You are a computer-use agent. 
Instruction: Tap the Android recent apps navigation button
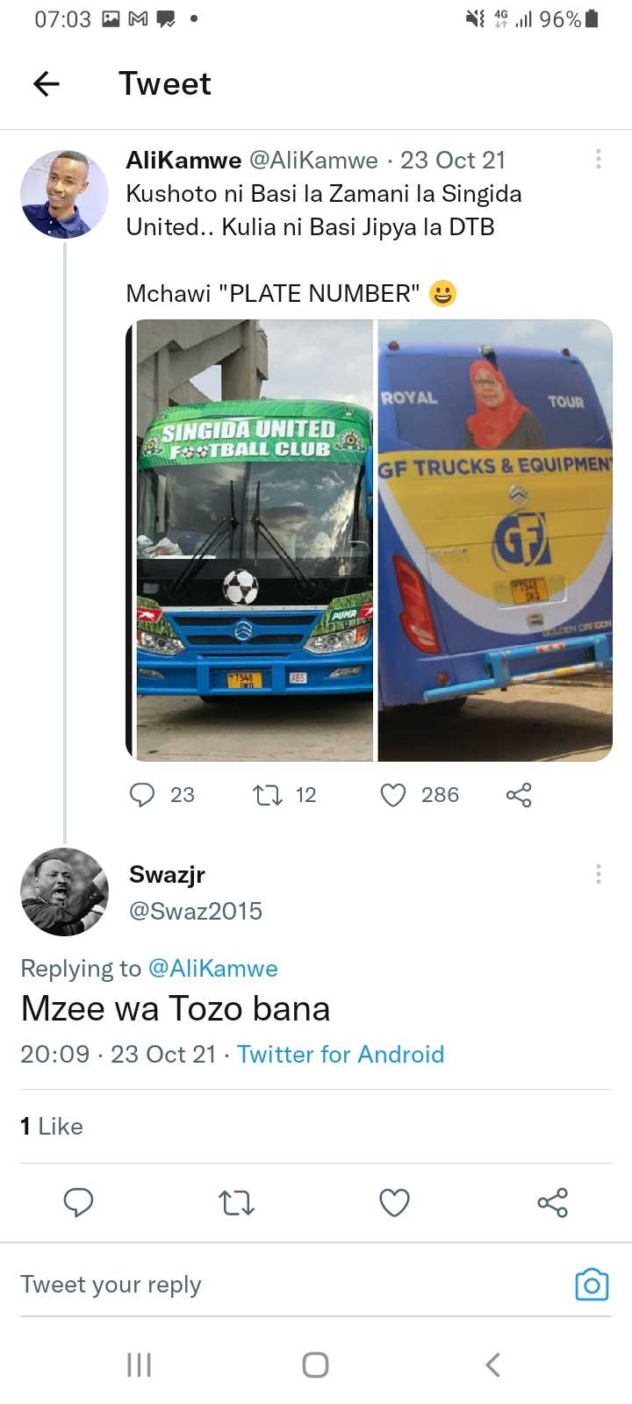140,1365
